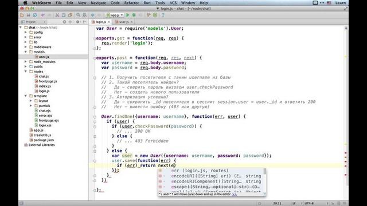The width and height of the screenshot is (367, 206).
Task: Open the Apple menu
Action: (x=25, y=3)
